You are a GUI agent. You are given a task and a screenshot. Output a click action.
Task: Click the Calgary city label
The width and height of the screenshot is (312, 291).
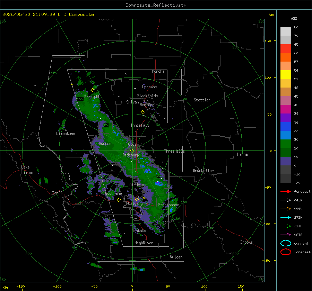point(135,203)
